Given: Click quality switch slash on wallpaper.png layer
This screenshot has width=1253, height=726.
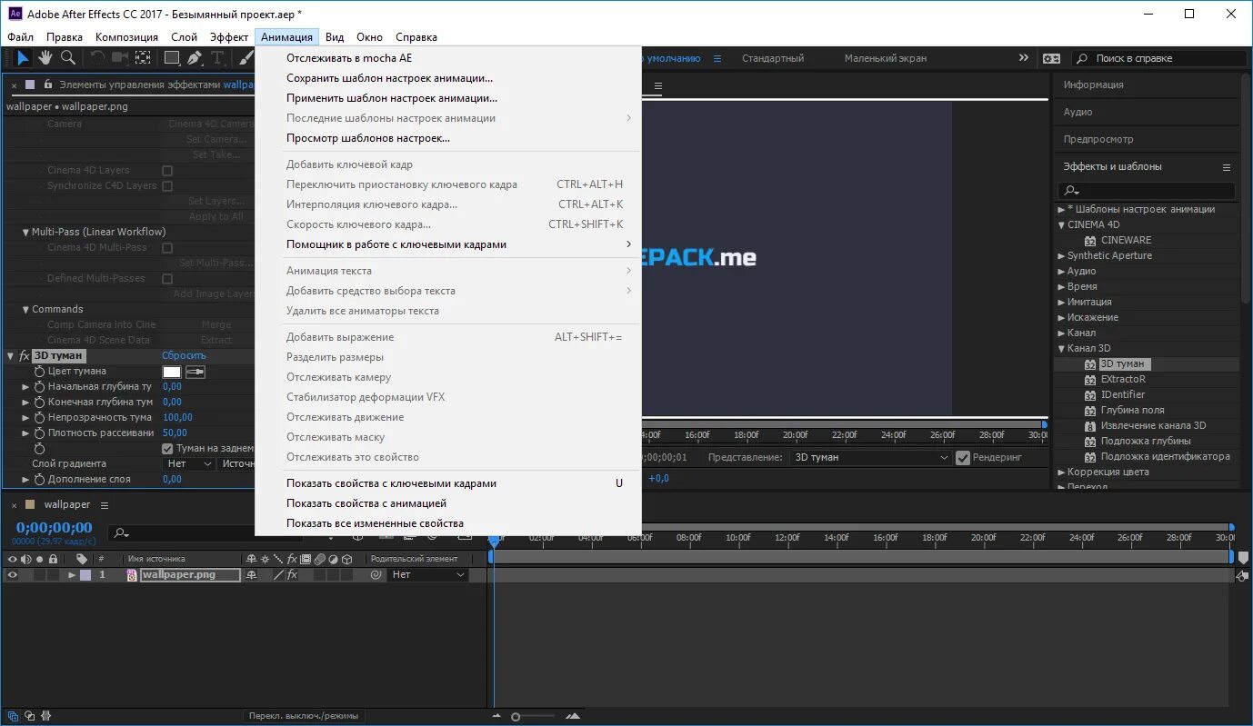Looking at the screenshot, I should pos(279,575).
